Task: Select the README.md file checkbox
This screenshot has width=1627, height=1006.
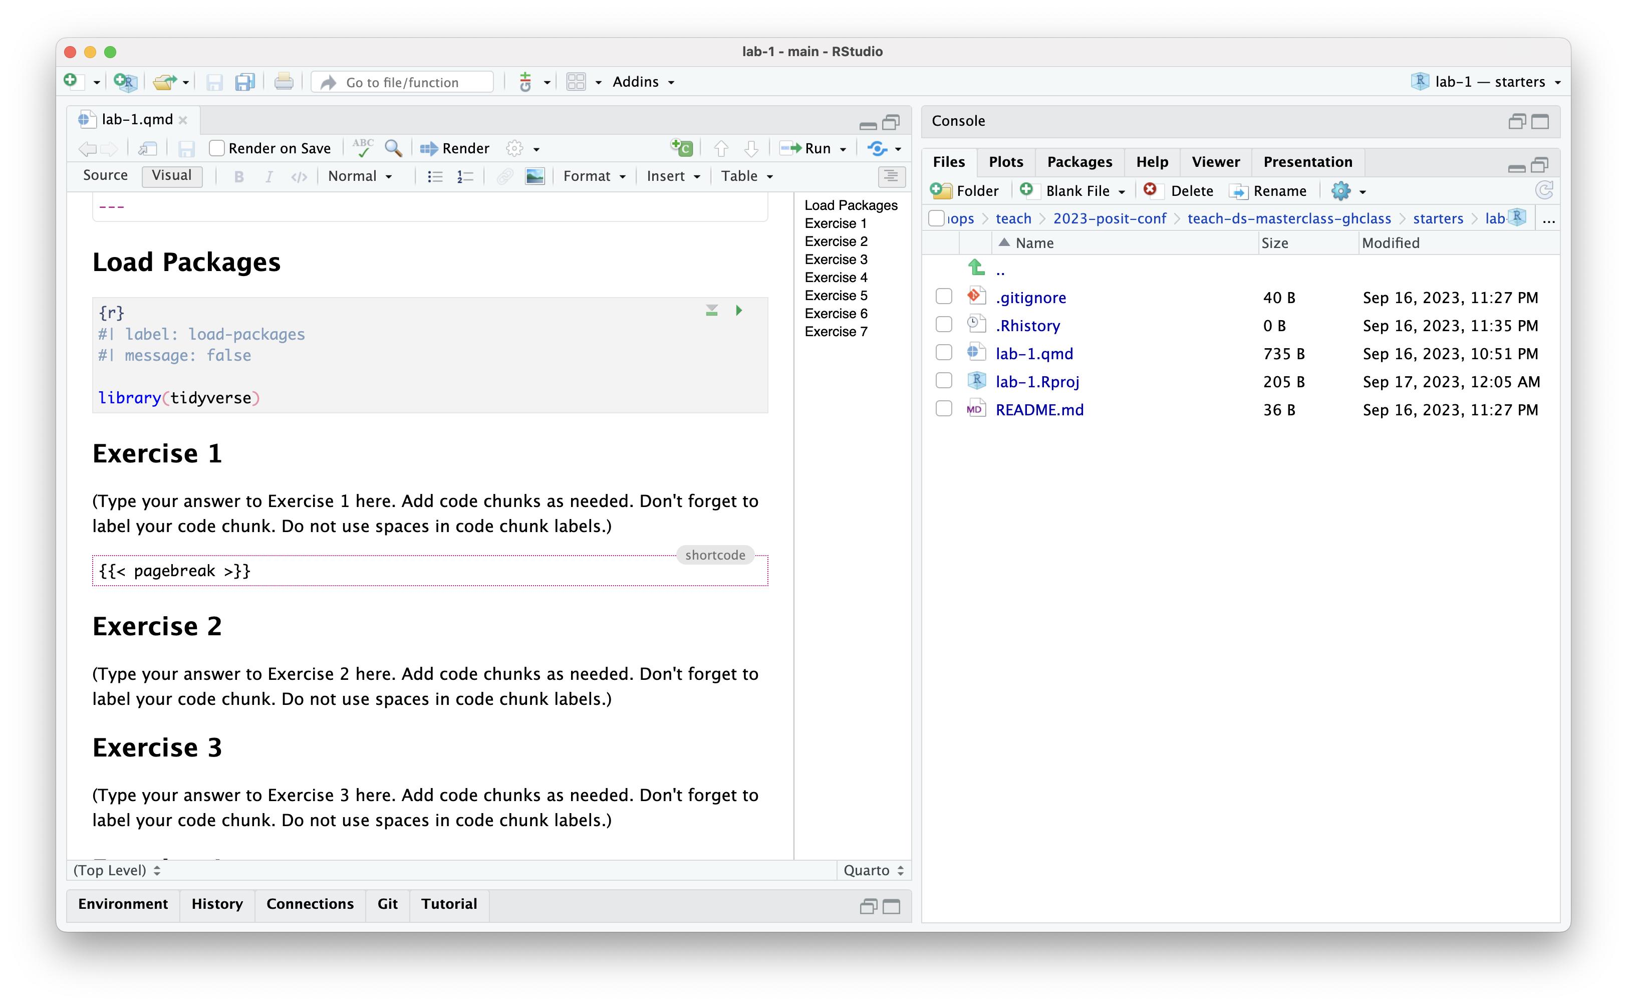Action: (943, 408)
